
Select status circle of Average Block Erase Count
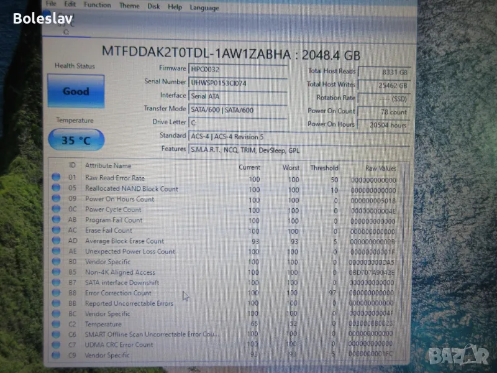(x=57, y=241)
